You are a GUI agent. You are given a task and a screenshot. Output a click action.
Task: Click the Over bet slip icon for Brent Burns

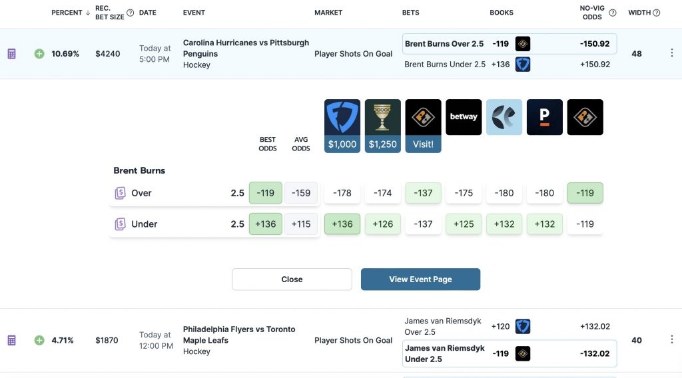120,193
